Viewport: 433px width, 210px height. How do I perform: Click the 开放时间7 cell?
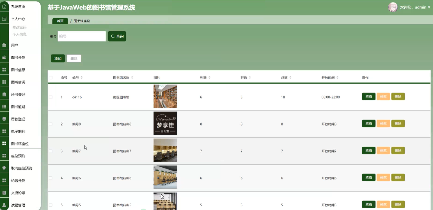[x=329, y=151]
